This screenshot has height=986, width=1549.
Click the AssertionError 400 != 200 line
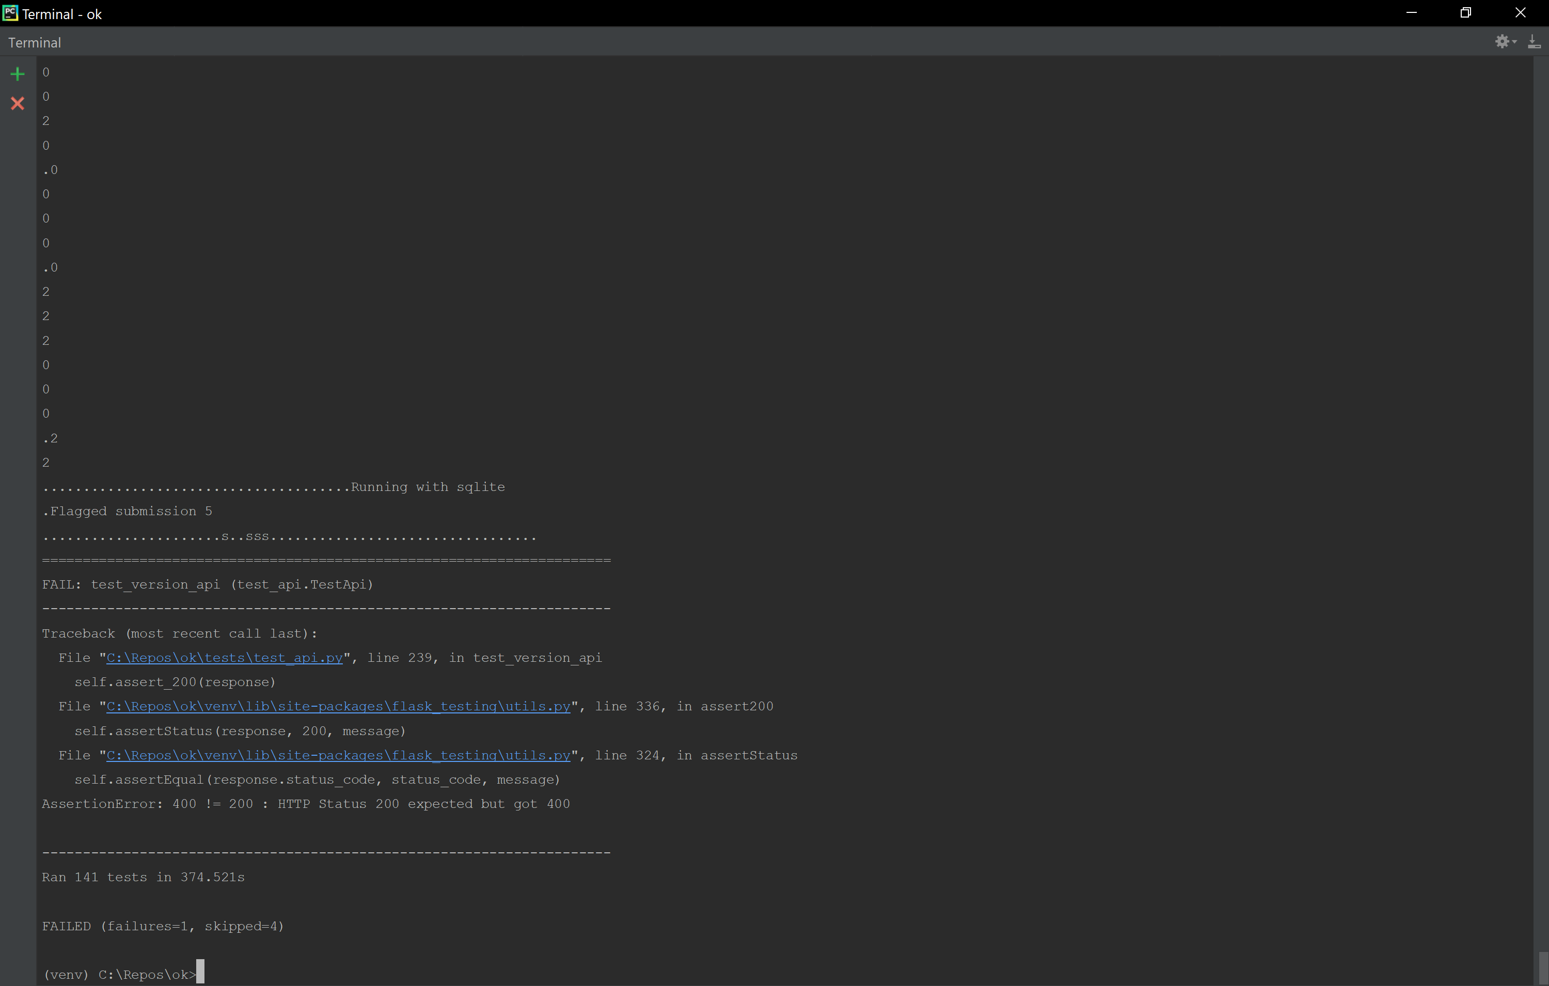[306, 803]
